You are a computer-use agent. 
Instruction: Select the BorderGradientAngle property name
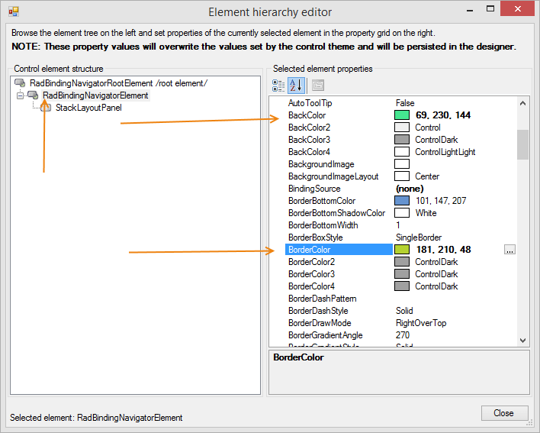point(326,335)
